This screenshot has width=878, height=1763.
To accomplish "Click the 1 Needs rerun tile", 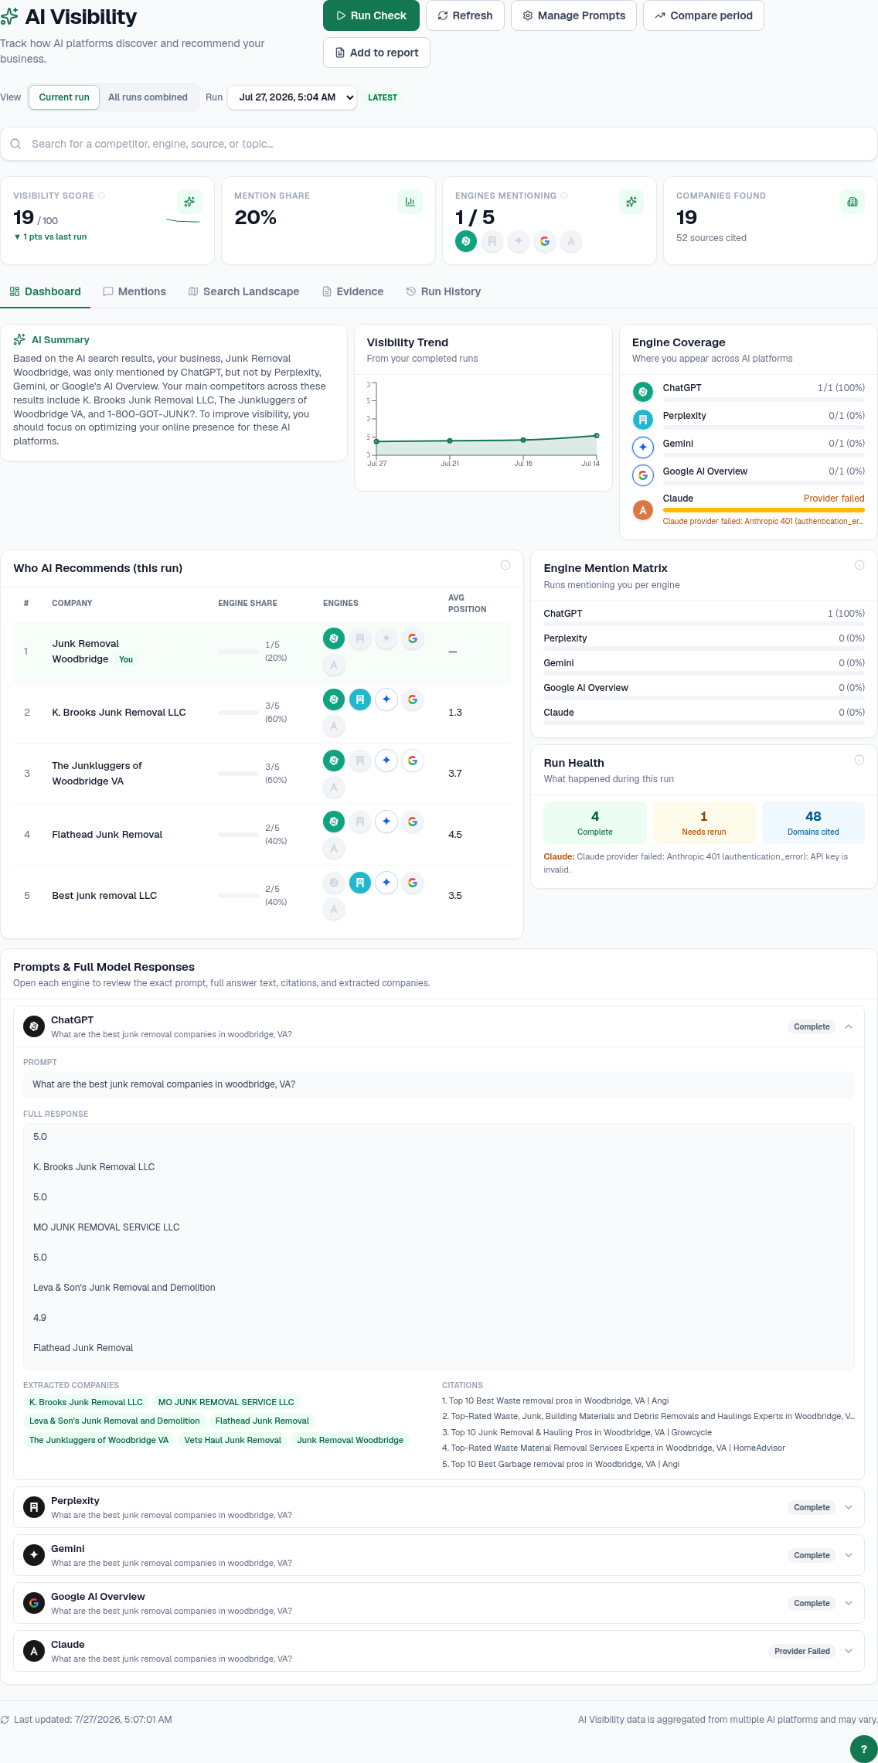I will [704, 822].
